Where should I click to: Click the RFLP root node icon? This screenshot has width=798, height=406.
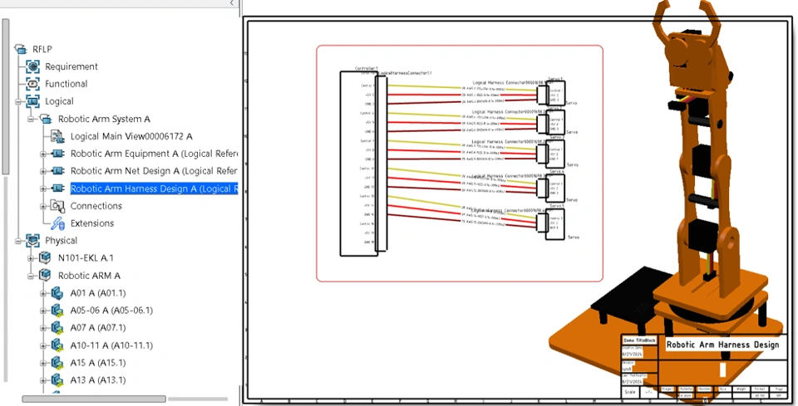(20, 49)
